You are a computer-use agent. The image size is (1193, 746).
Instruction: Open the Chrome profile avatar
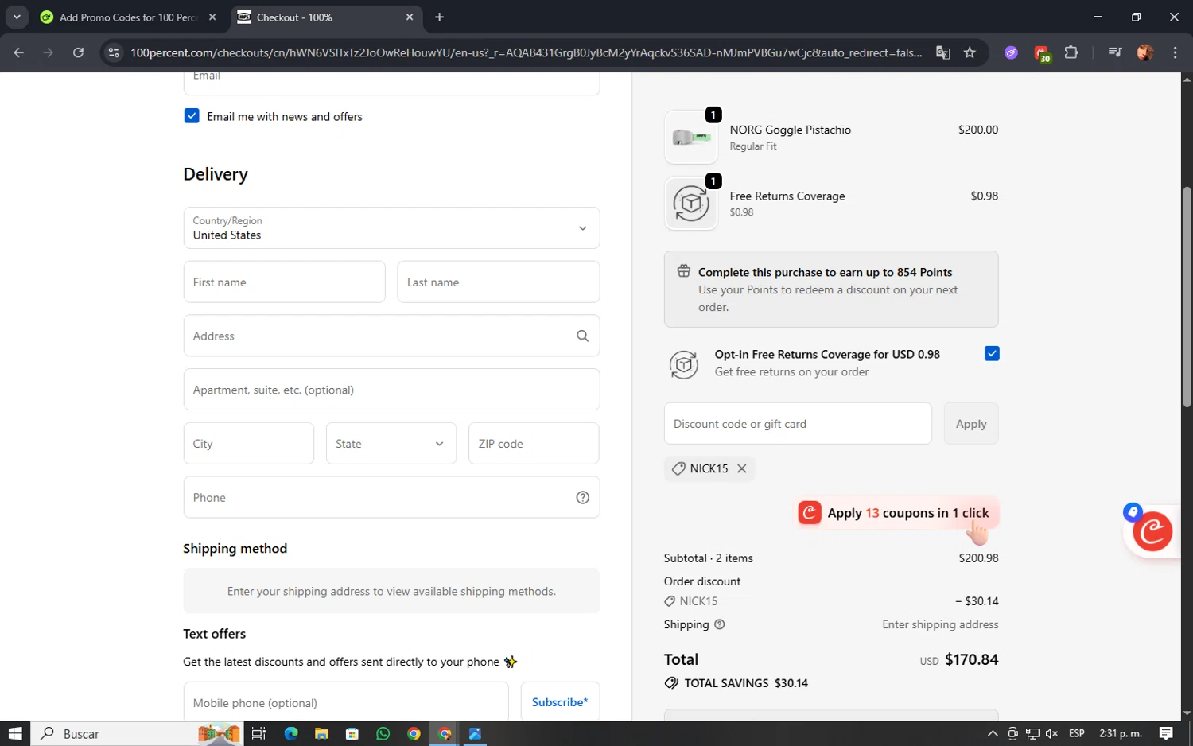(x=1145, y=52)
